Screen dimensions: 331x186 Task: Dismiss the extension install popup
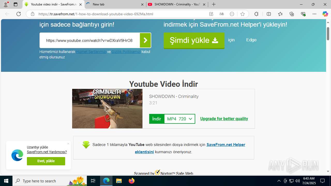point(68,144)
